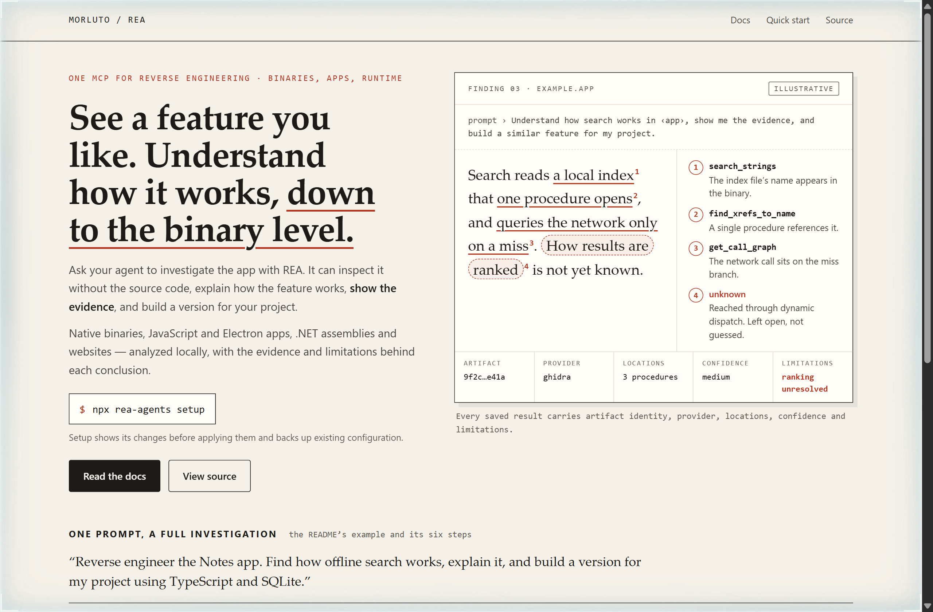The image size is (933, 612).
Task: Open the Quick start navigation link
Action: pos(788,20)
